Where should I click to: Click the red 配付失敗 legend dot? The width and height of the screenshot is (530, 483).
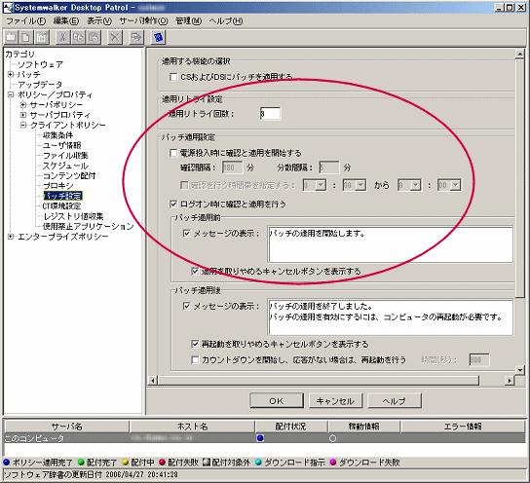coord(162,462)
